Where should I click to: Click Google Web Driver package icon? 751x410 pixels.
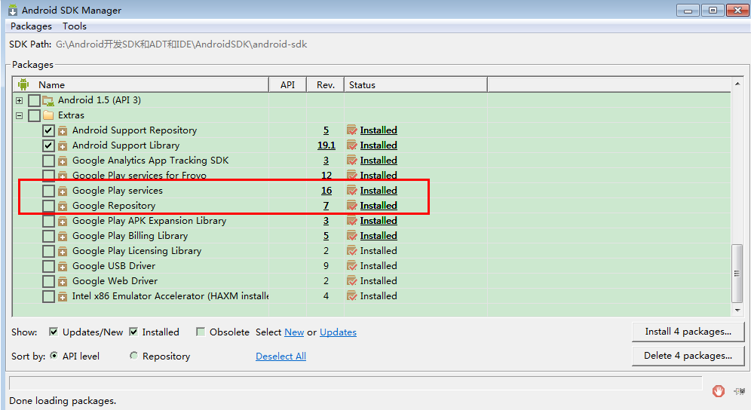(x=63, y=282)
